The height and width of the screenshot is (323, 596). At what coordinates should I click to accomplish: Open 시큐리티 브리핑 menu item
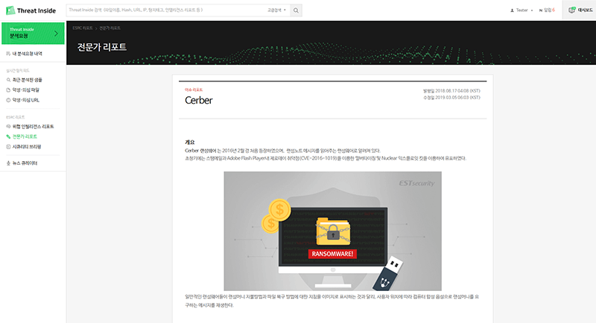coord(27,146)
